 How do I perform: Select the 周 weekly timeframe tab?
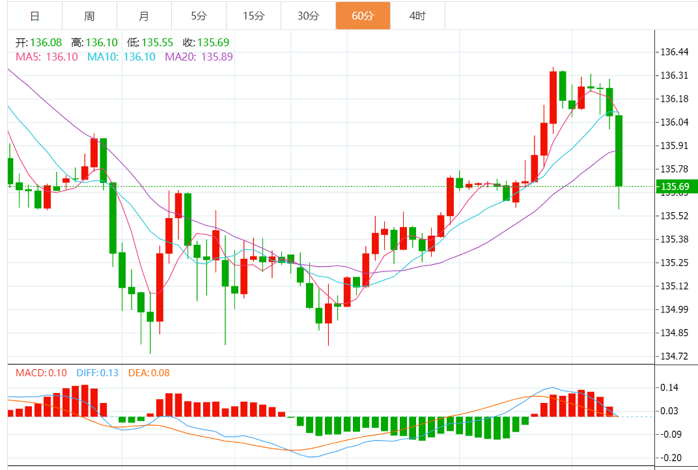(x=89, y=16)
